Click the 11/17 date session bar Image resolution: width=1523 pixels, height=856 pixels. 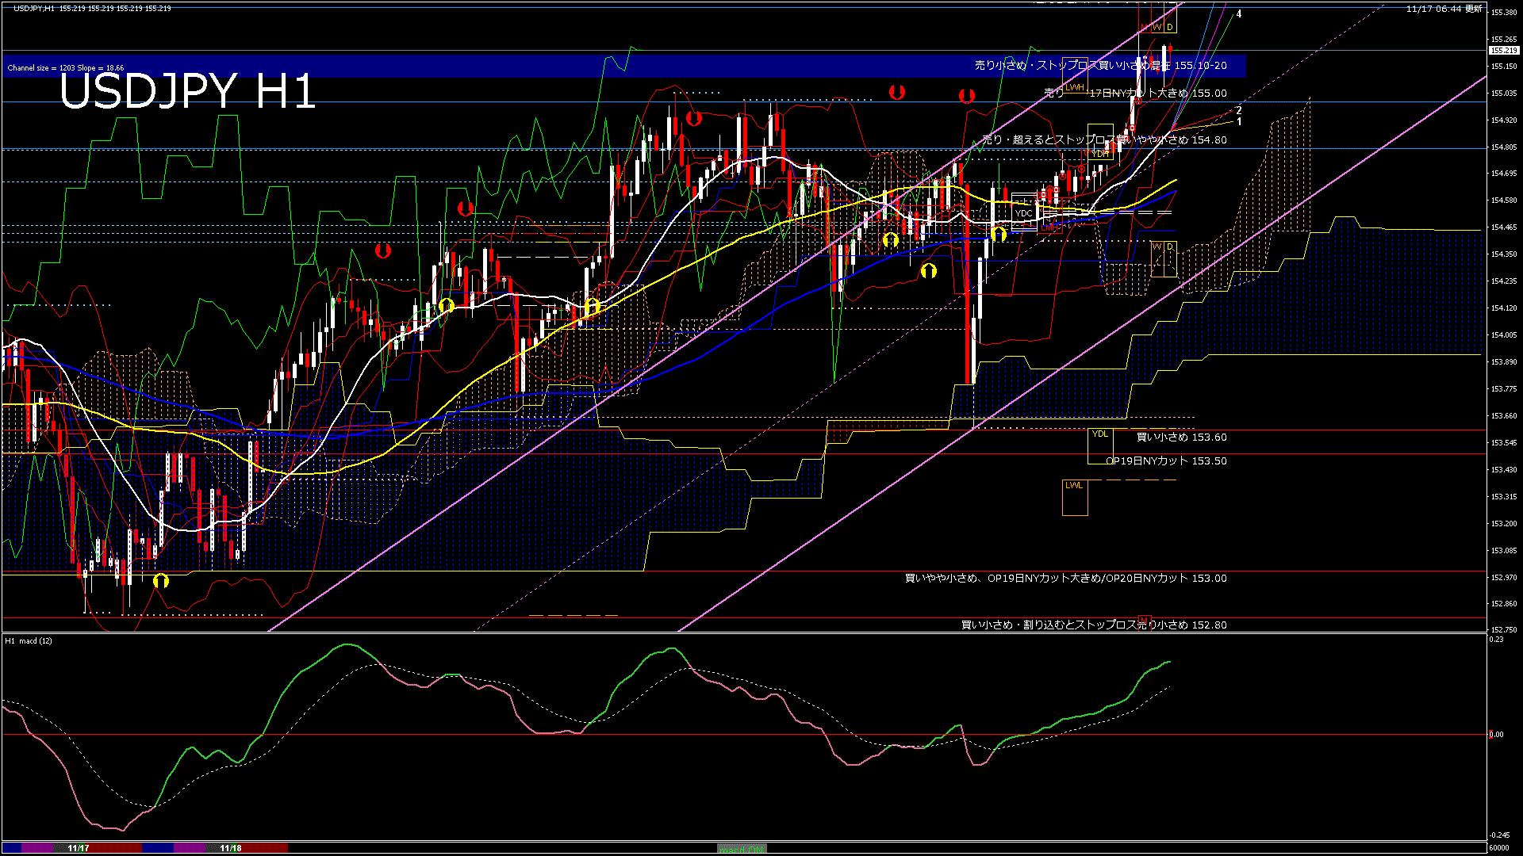tap(78, 848)
